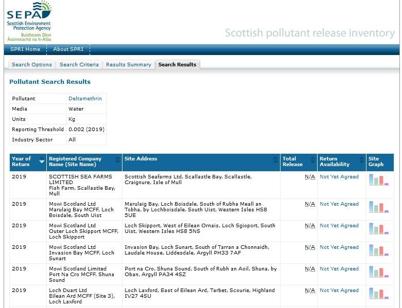Open site graph for Invasion Bay MCFF row

379,250
